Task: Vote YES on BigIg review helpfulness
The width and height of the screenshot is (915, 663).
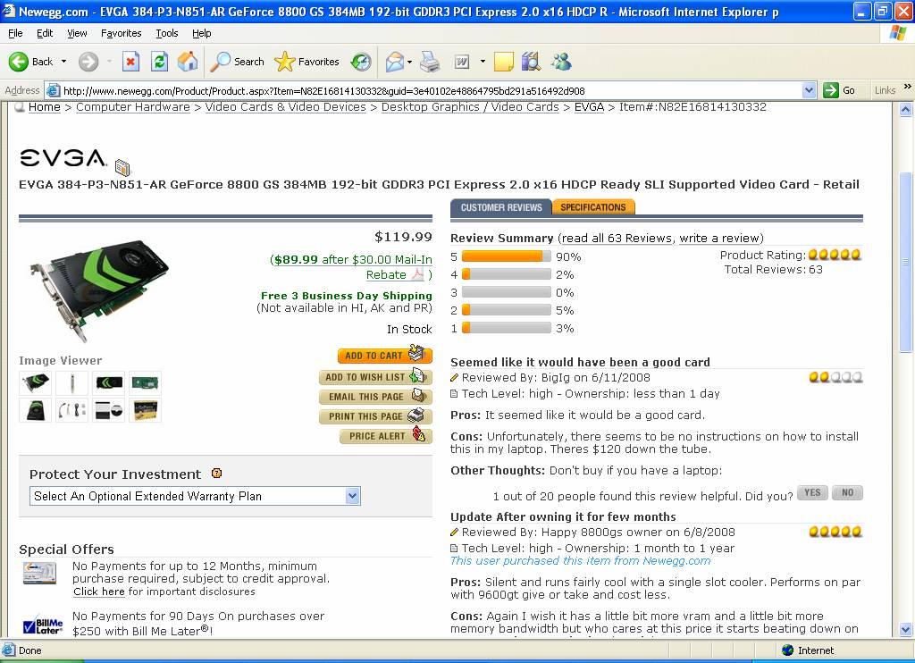Action: [x=812, y=492]
